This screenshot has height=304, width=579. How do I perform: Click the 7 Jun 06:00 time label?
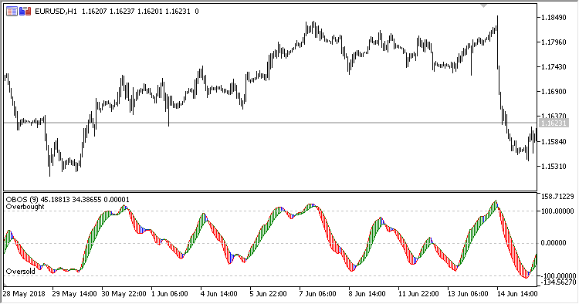pyautogui.click(x=317, y=294)
